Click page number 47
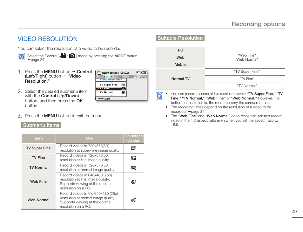Image resolution: width=303 pixels, height=232 pixels. [x=295, y=212]
